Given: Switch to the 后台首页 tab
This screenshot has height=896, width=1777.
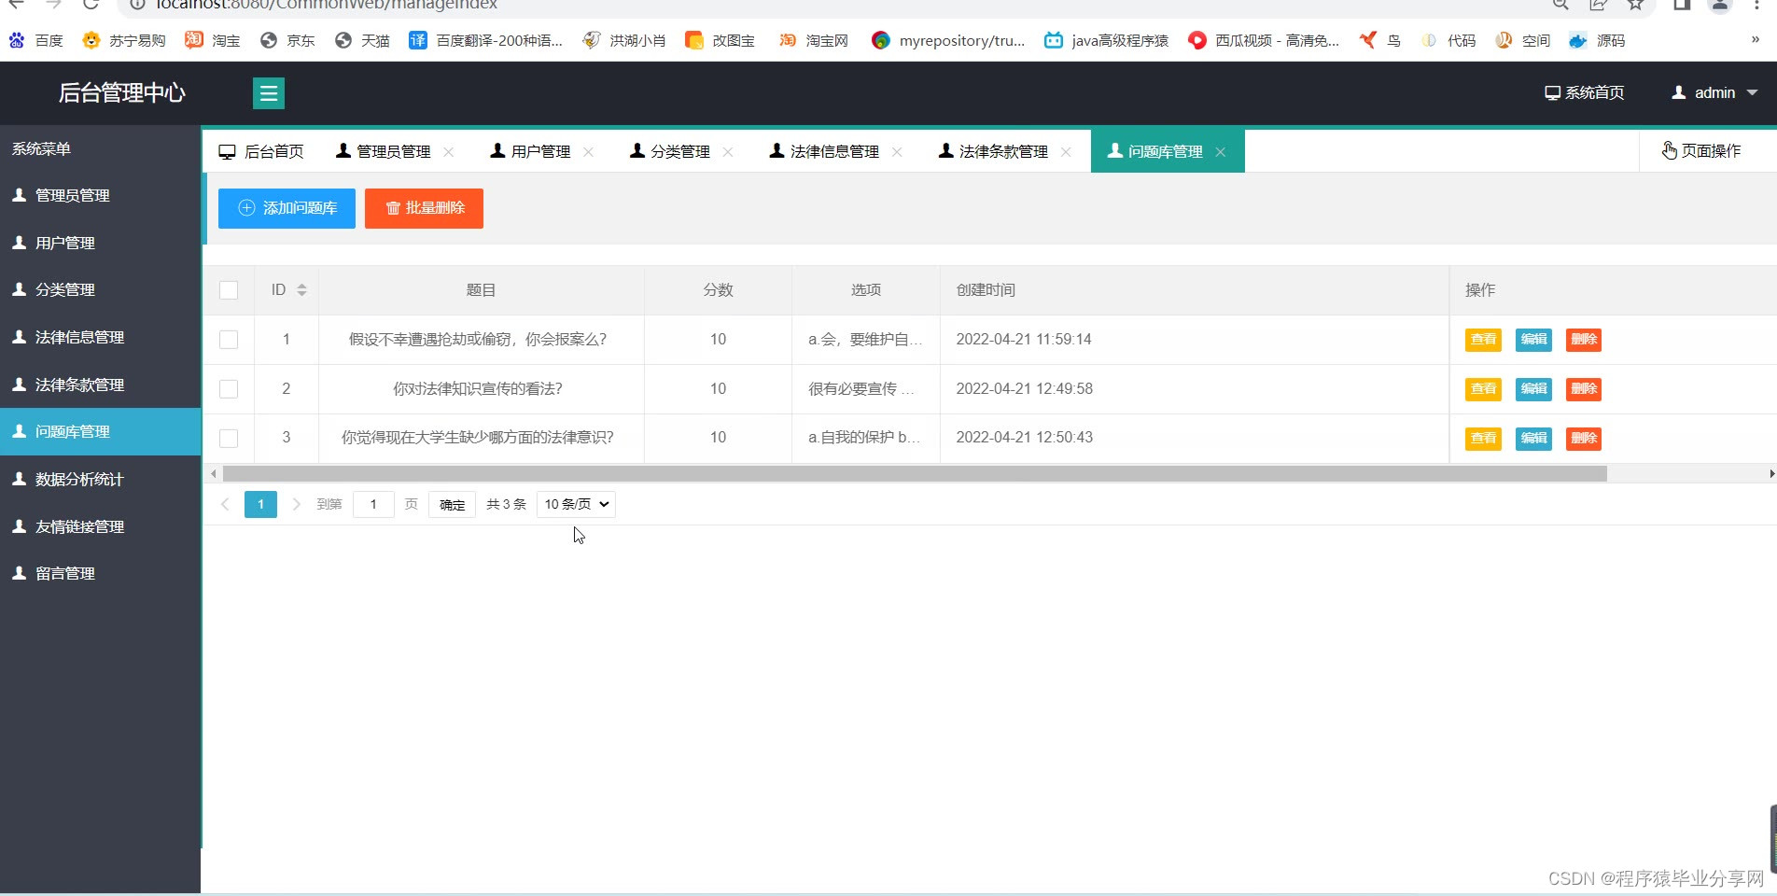Looking at the screenshot, I should coord(261,151).
